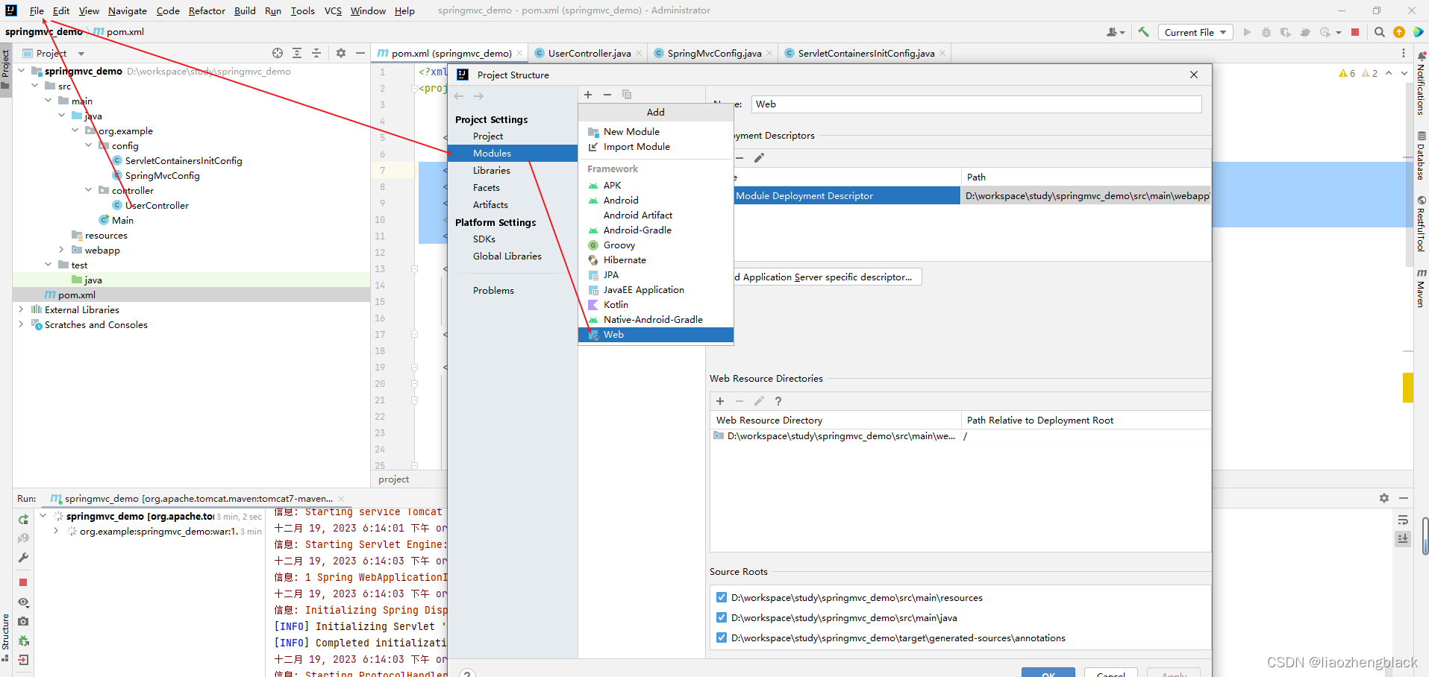Open the user account dropdown in top toolbar
The width and height of the screenshot is (1429, 677).
[x=1116, y=32]
